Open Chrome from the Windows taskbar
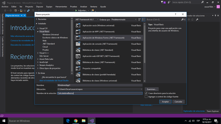Viewport: 221px width, 124px height. (76, 121)
